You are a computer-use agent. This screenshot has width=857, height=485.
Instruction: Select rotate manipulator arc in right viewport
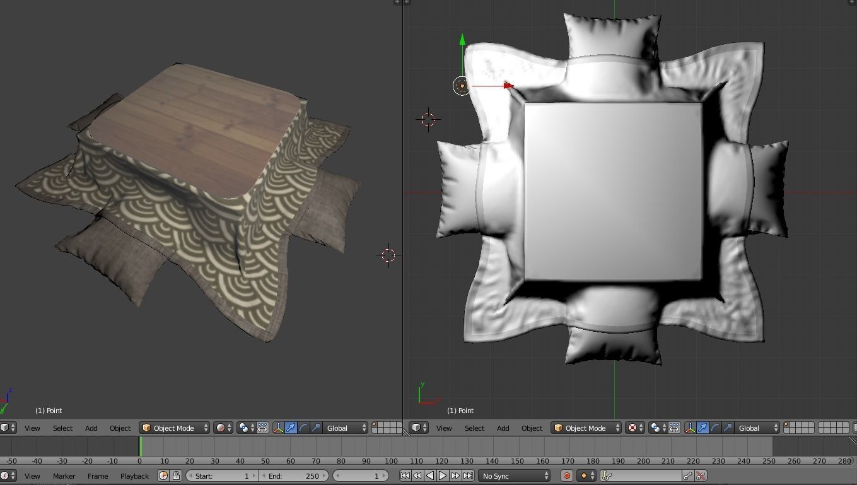click(715, 428)
